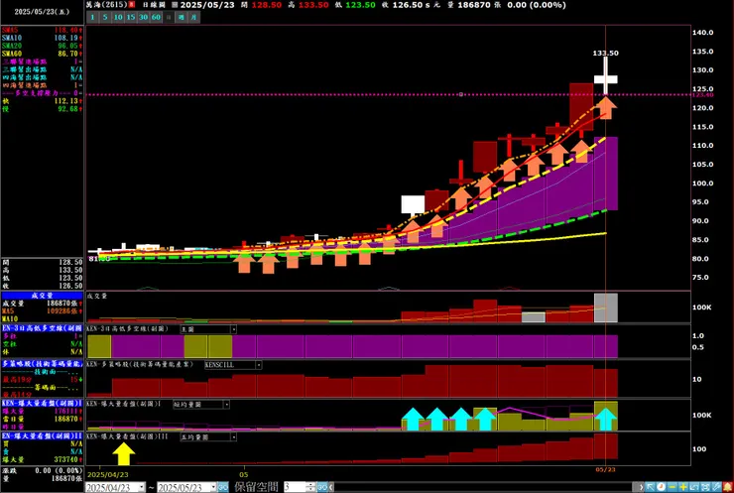Click SMA60 indicator label in legend

pyautogui.click(x=12, y=54)
